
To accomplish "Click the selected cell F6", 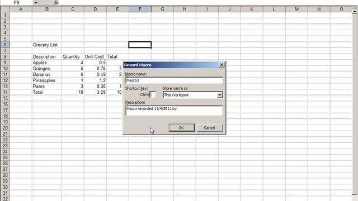I will tap(140, 45).
